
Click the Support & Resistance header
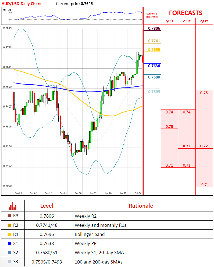point(152,15)
